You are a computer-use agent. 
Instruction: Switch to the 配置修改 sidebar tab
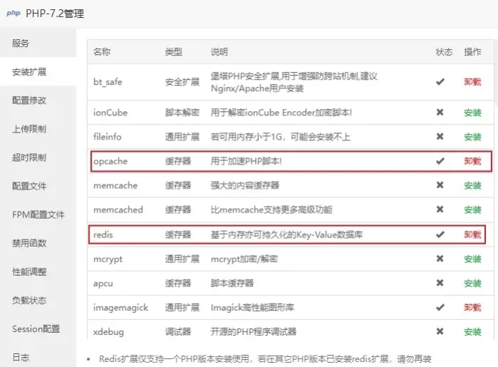(x=30, y=100)
